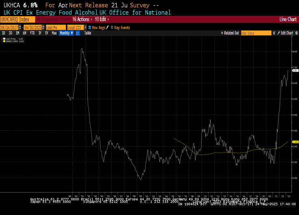The image size is (299, 215).
Task: Click the Add Data input field
Action: tap(256, 33)
